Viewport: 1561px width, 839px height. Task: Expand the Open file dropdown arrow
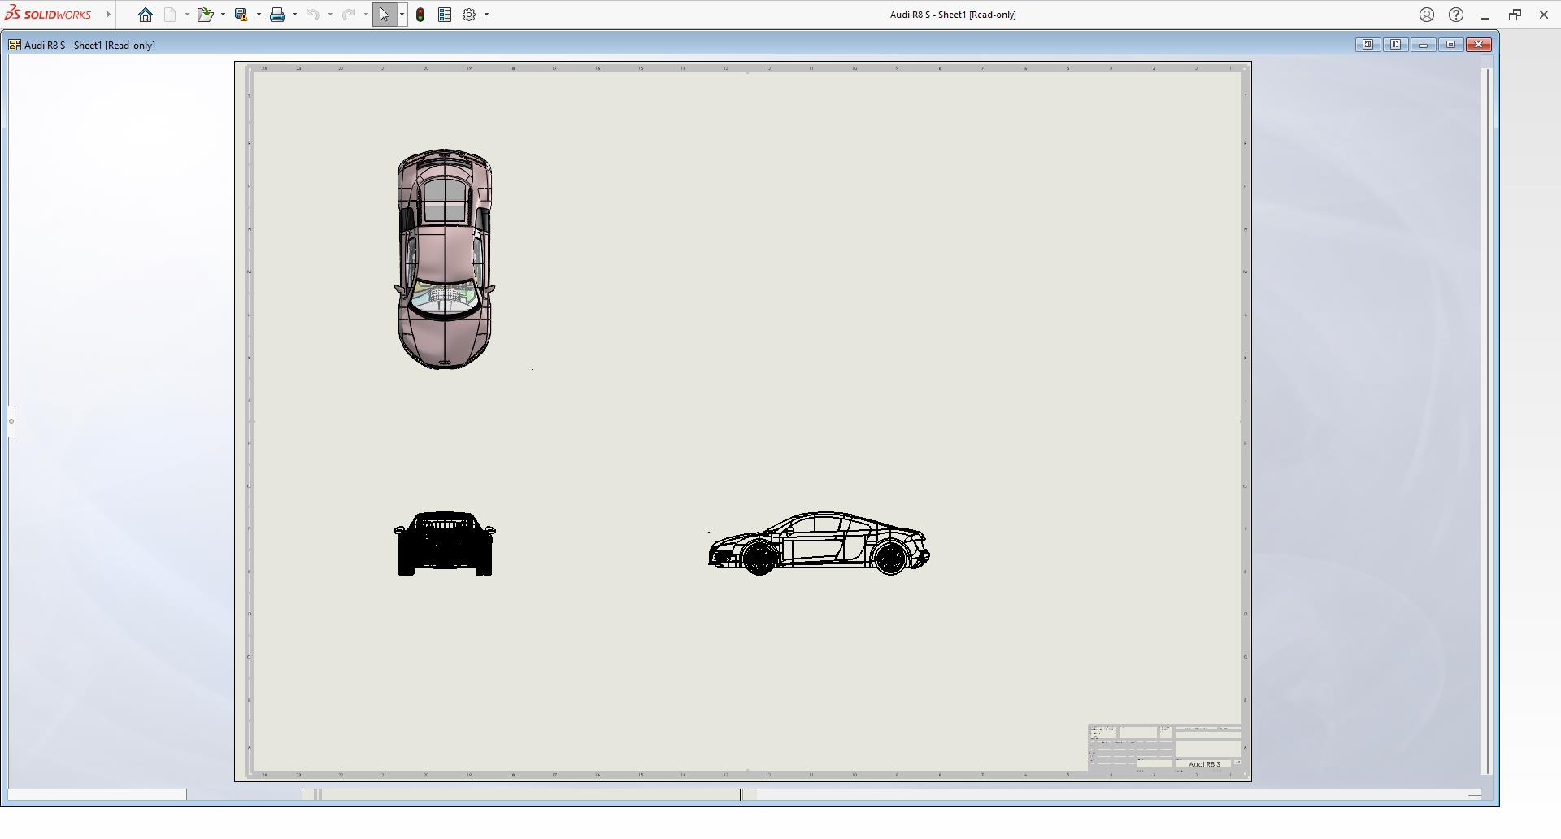(x=223, y=15)
